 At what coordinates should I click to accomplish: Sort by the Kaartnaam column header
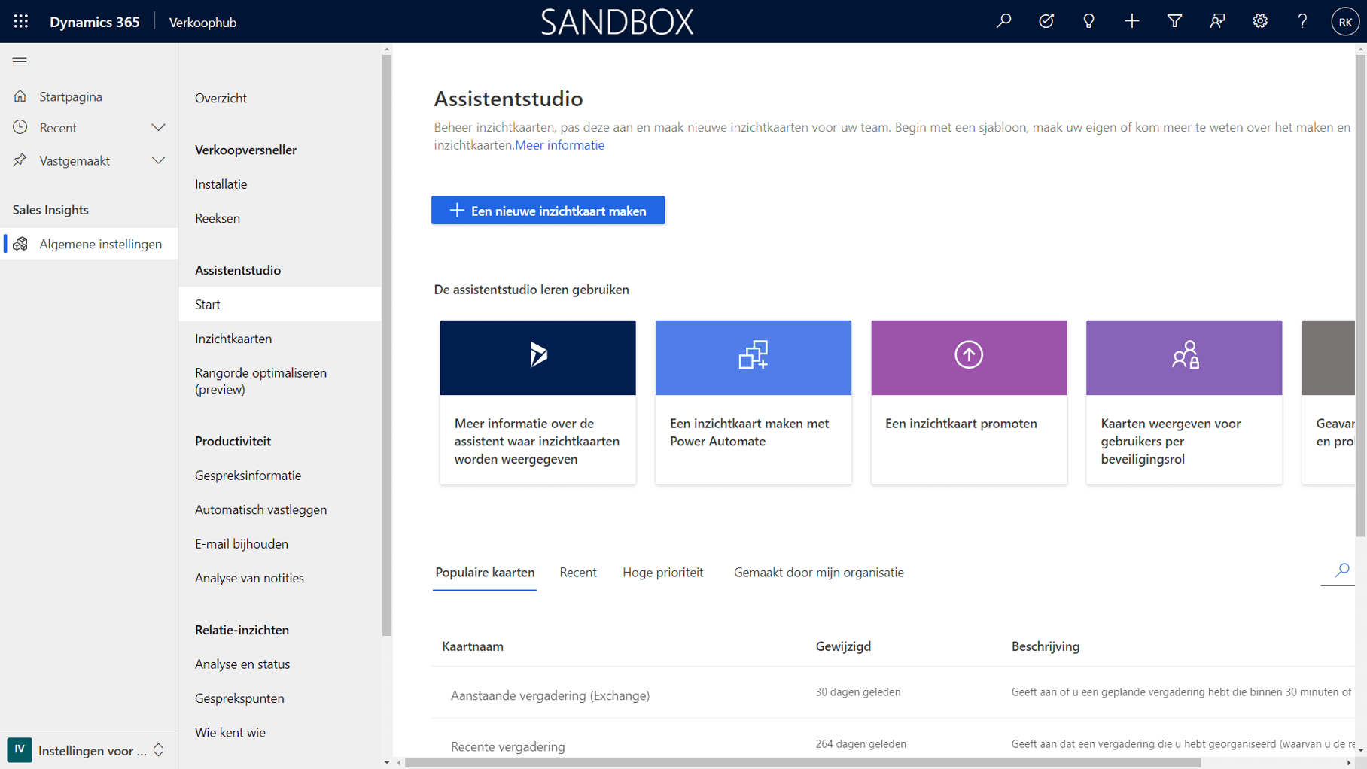tap(473, 646)
